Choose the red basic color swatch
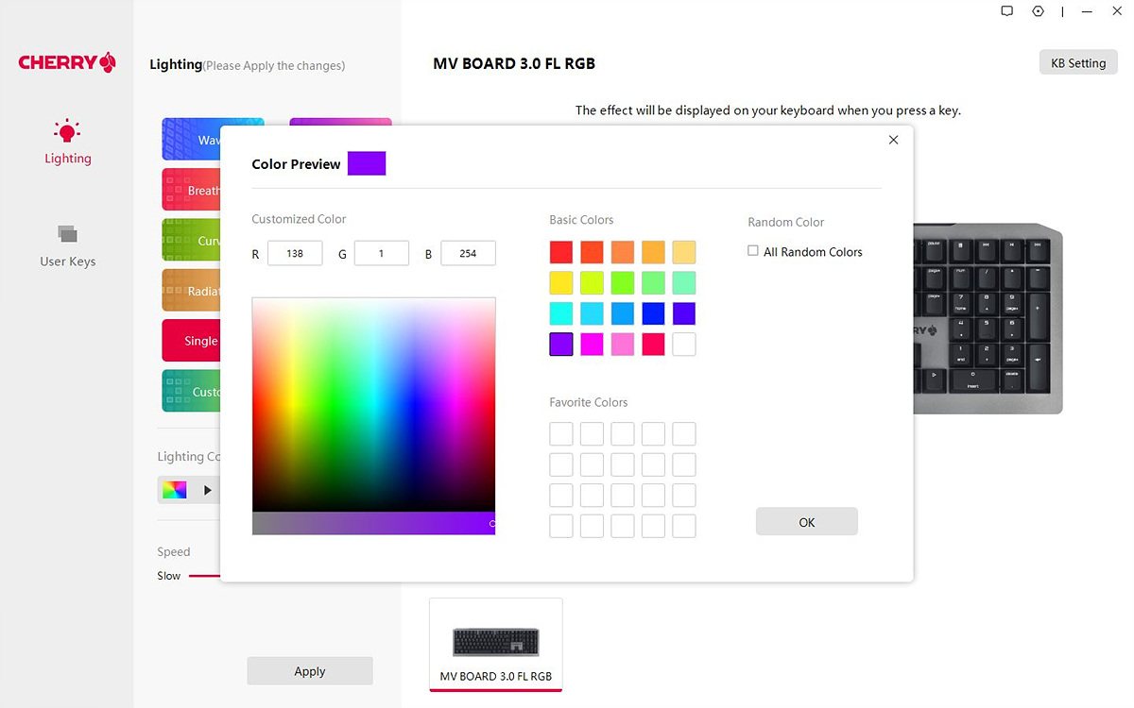Screen dimensions: 1134x708 pos(561,252)
